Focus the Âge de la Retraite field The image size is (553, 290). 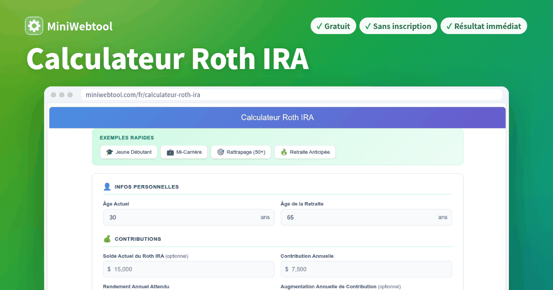click(366, 217)
